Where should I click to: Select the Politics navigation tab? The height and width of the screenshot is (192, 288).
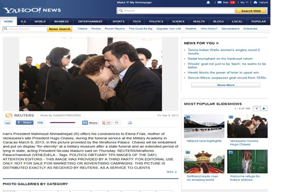coord(156,21)
